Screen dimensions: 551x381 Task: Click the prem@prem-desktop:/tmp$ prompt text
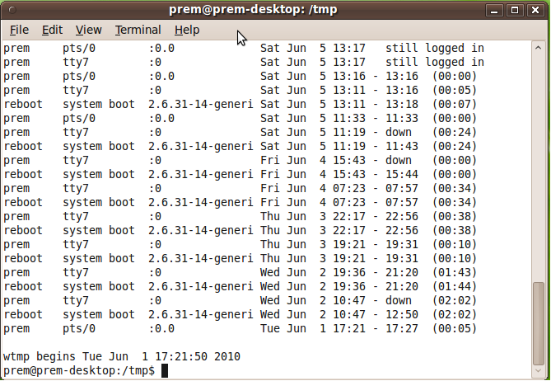coord(80,371)
